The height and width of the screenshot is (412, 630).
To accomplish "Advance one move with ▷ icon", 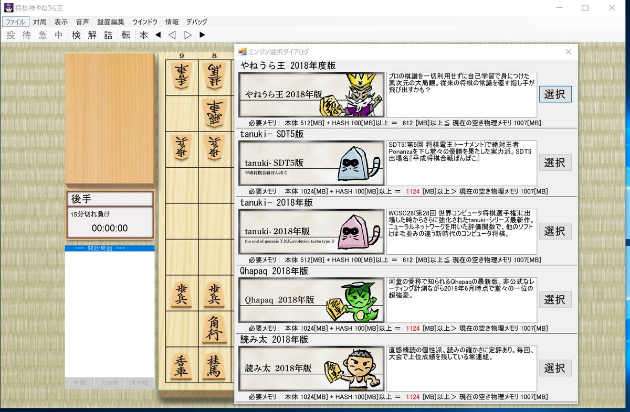I will tap(188, 35).
